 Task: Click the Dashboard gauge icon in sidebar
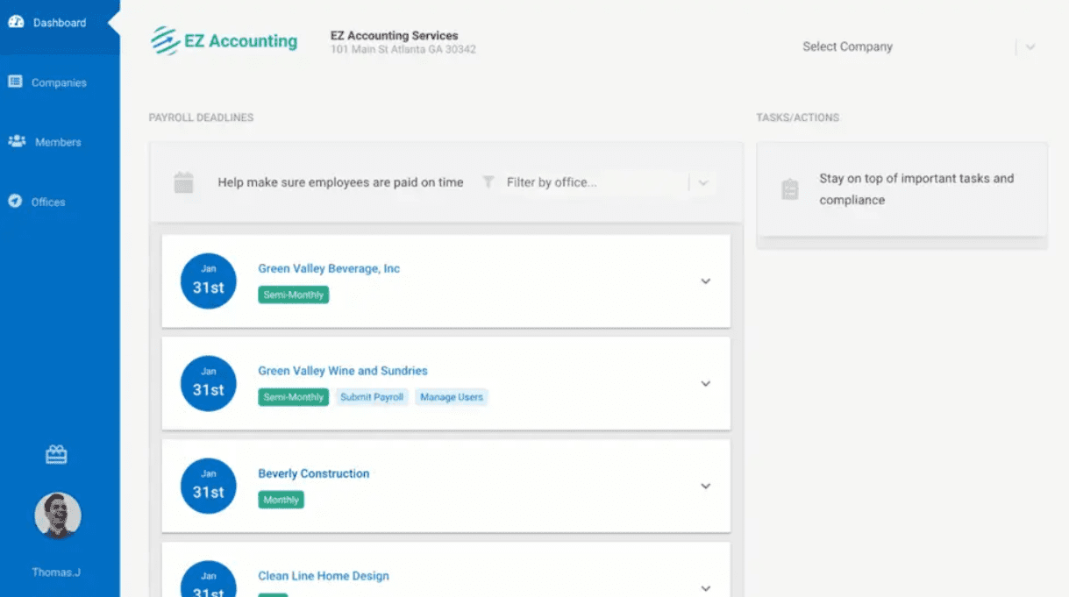click(x=16, y=22)
